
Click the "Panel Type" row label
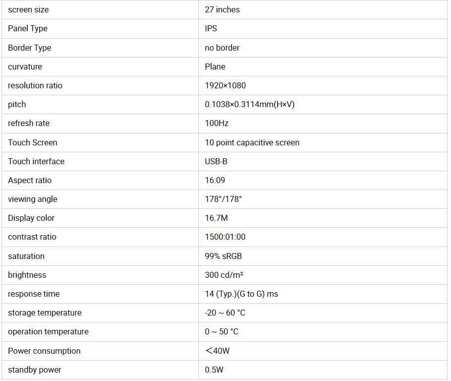tap(28, 29)
